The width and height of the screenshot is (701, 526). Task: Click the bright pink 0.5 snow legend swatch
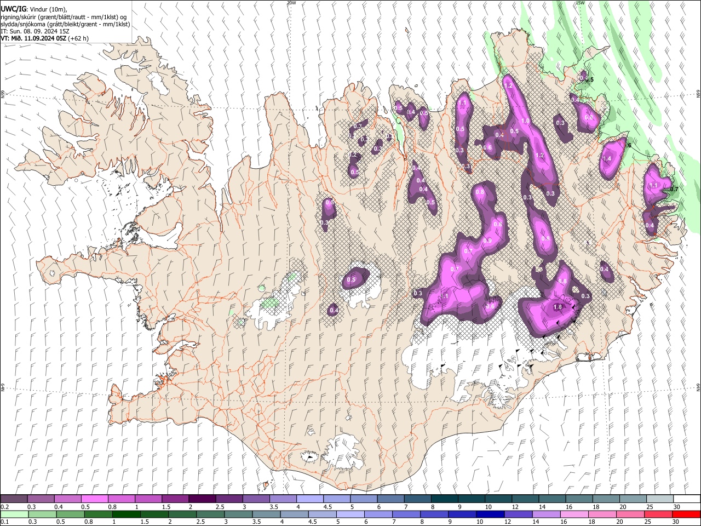click(x=95, y=499)
